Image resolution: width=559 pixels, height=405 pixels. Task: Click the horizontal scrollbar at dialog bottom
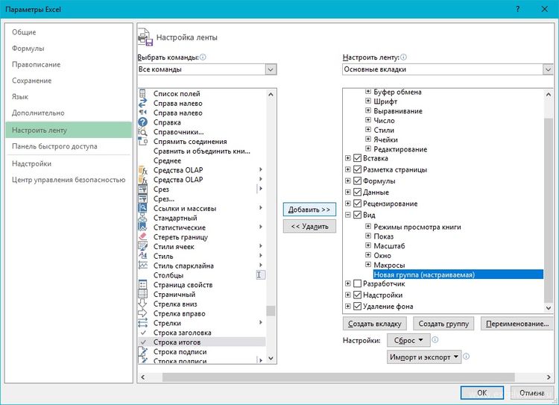pyautogui.click(x=338, y=377)
